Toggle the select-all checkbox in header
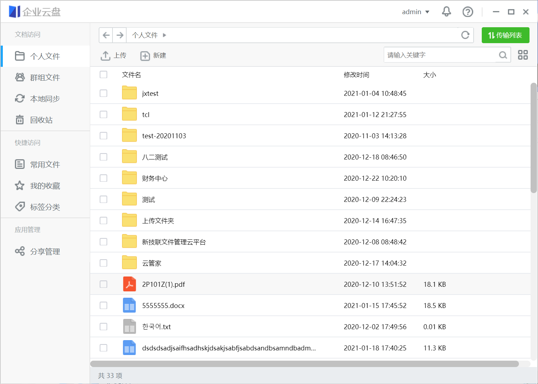This screenshot has height=384, width=538. click(x=103, y=75)
